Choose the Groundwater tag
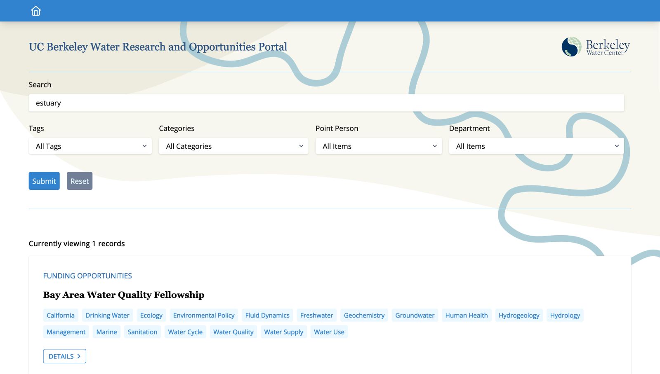Screen dimensions: 660x374 pyautogui.click(x=415, y=315)
